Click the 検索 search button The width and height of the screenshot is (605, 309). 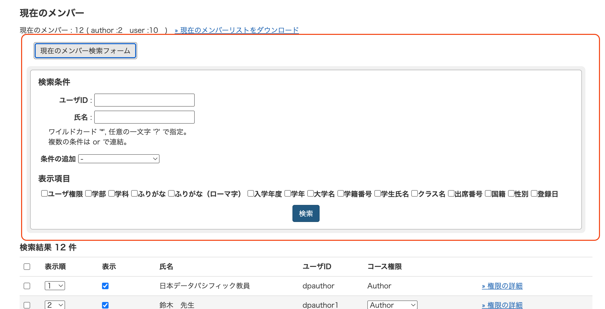tap(306, 213)
